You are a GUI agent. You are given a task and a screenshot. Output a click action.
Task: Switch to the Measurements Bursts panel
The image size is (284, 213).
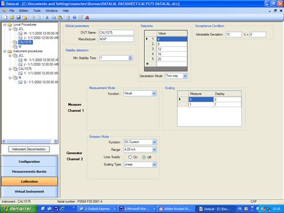tap(30, 172)
